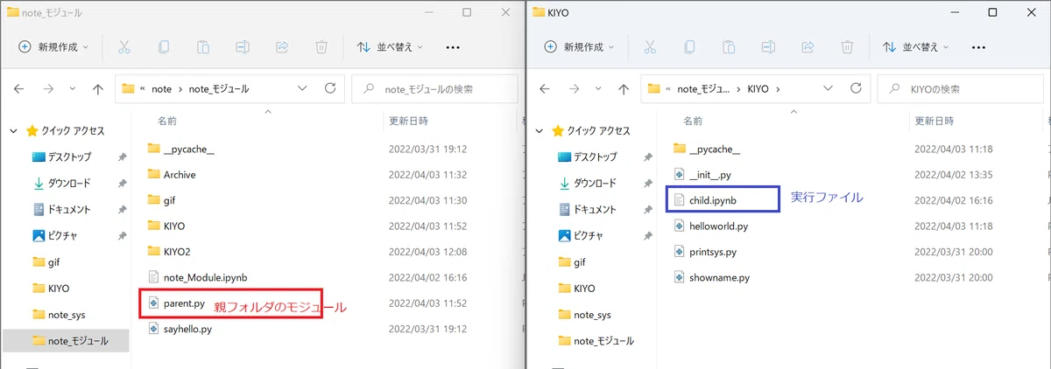Viewport: 1051px width, 369px height.
Task: Sort by 名前 column in KIYO window
Action: 692,120
